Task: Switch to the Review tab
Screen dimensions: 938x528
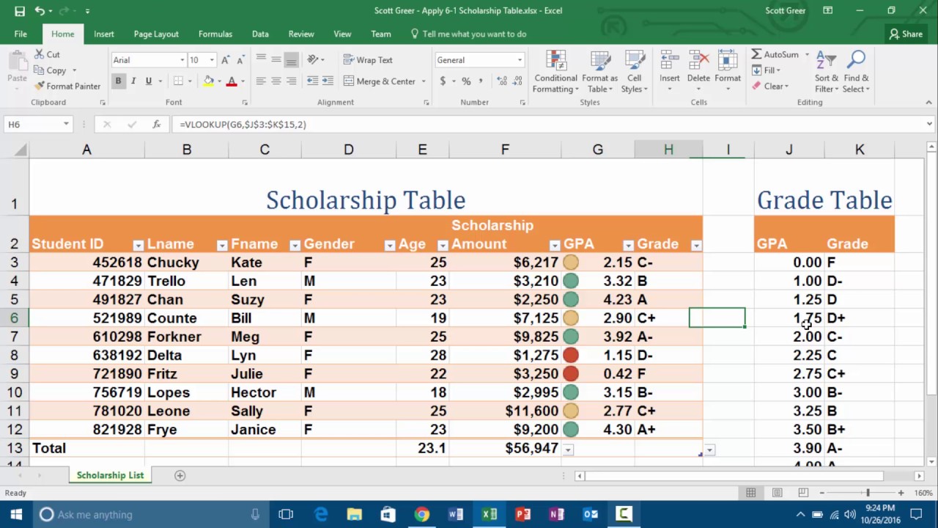Action: click(301, 34)
